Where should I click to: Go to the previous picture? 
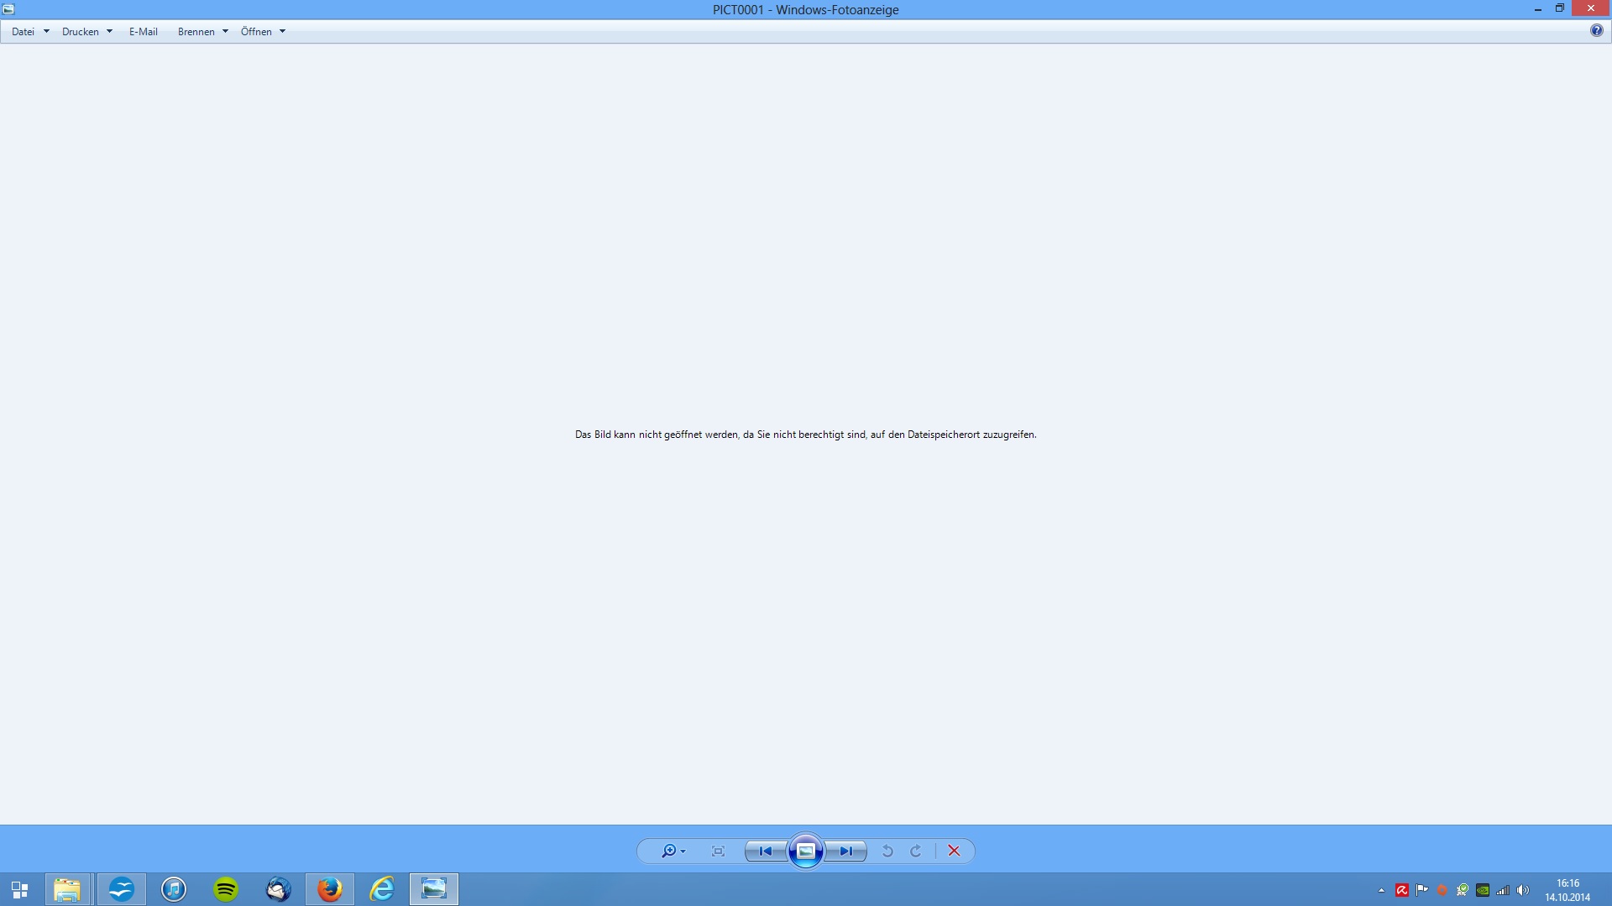[765, 851]
